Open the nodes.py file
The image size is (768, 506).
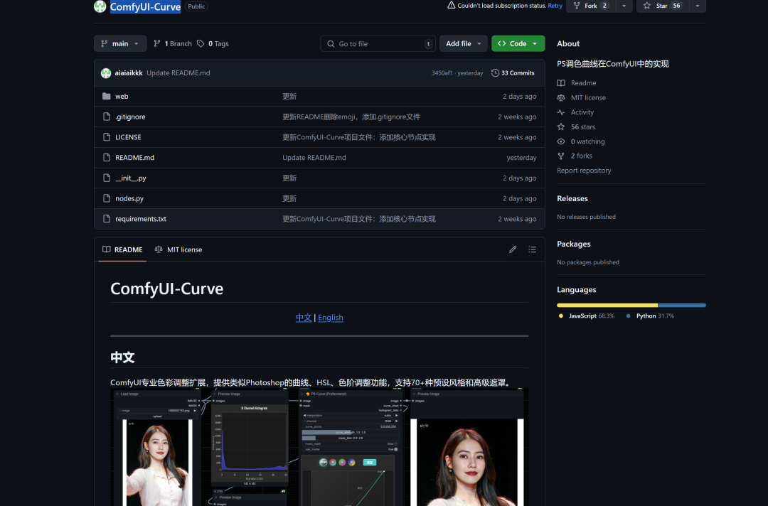129,198
